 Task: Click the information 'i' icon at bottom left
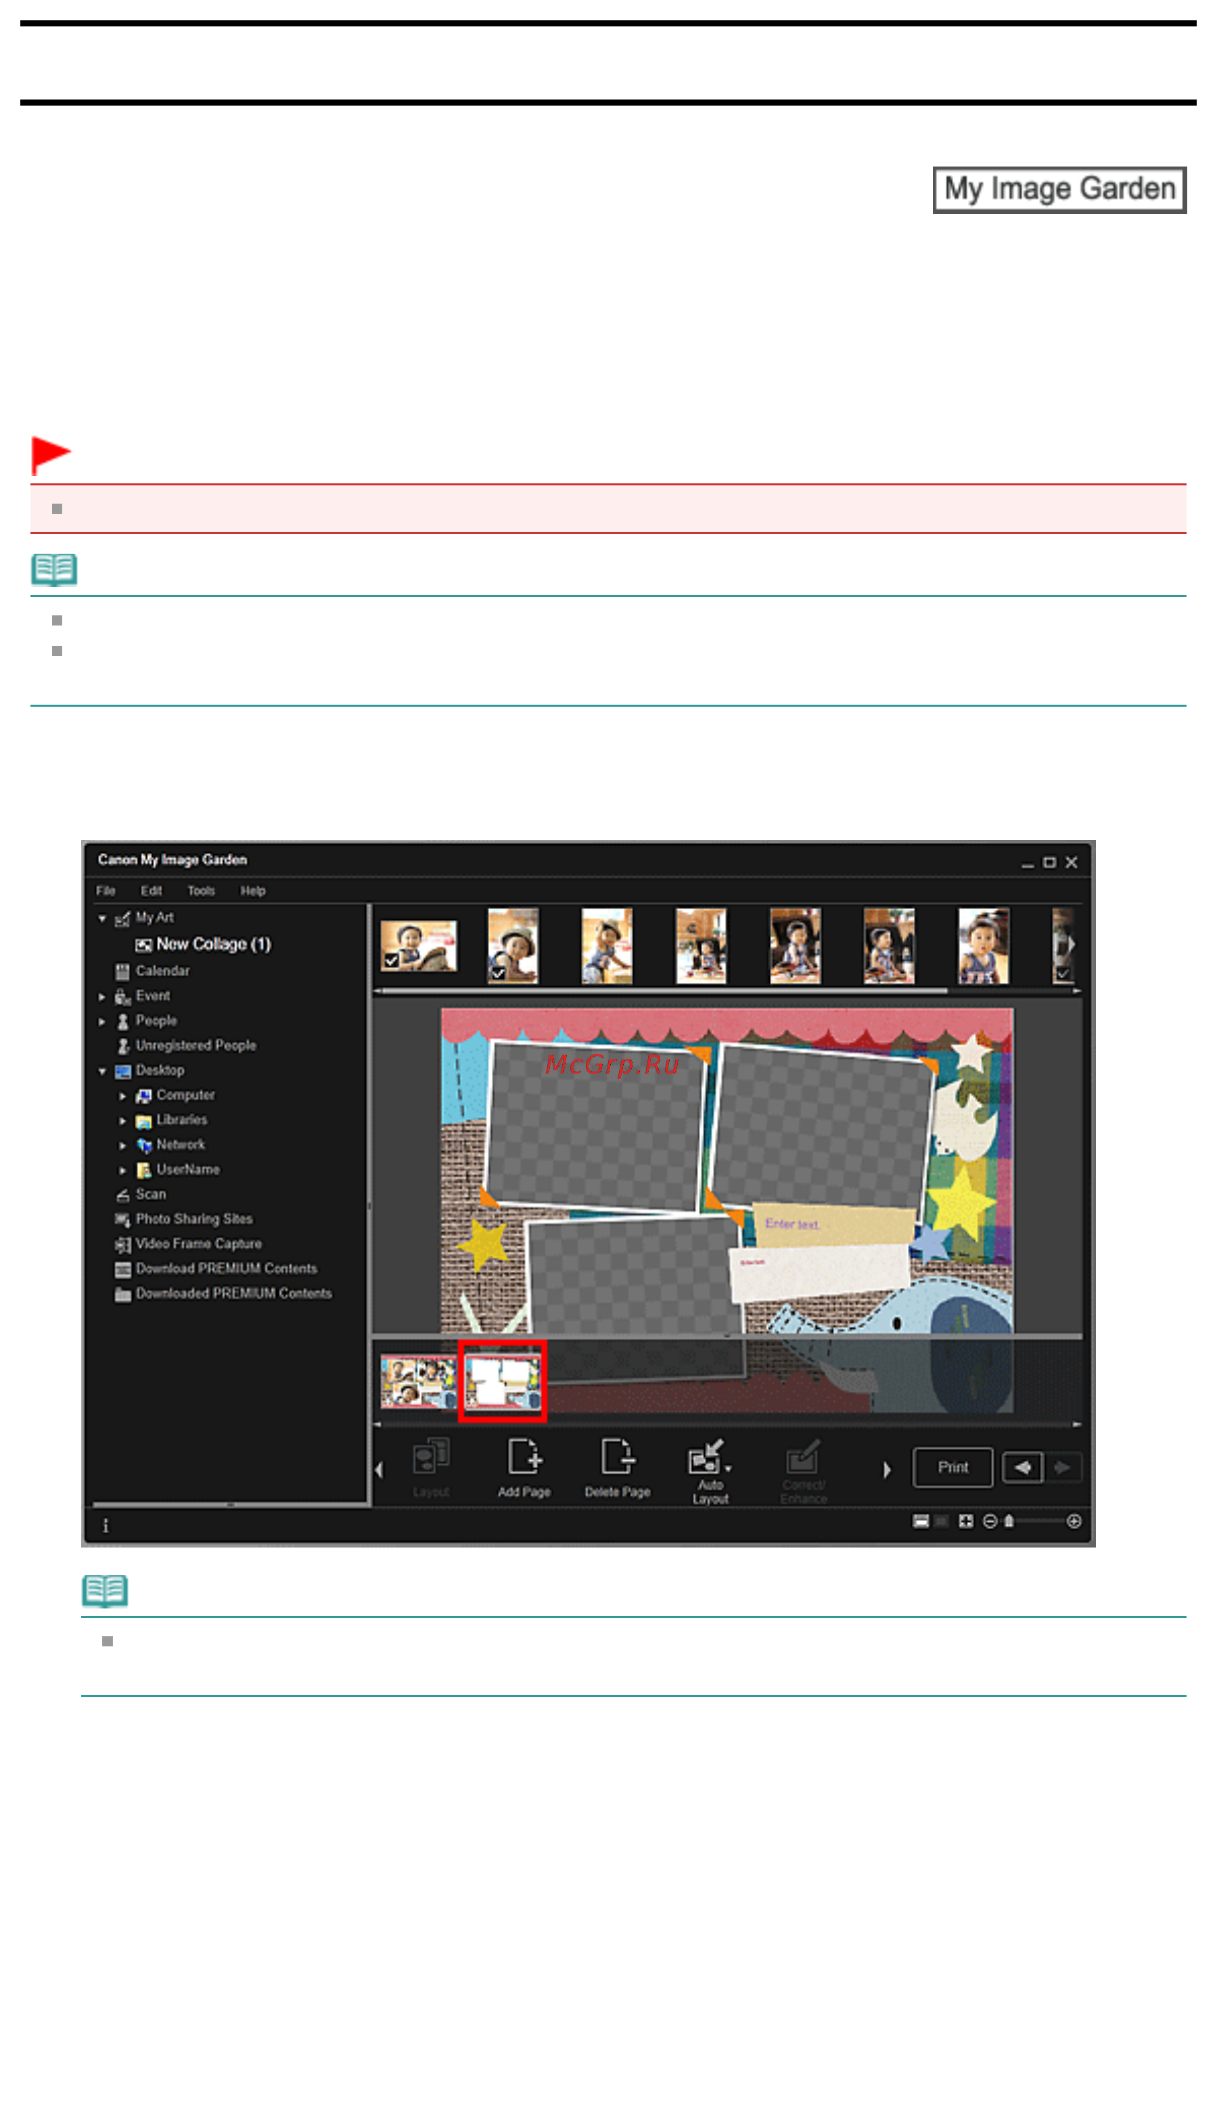(106, 1527)
